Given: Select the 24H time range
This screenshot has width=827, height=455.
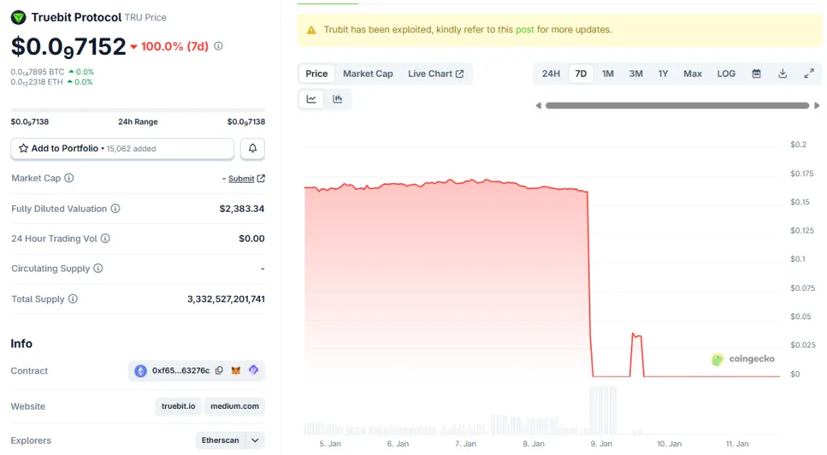Looking at the screenshot, I should 551,74.
